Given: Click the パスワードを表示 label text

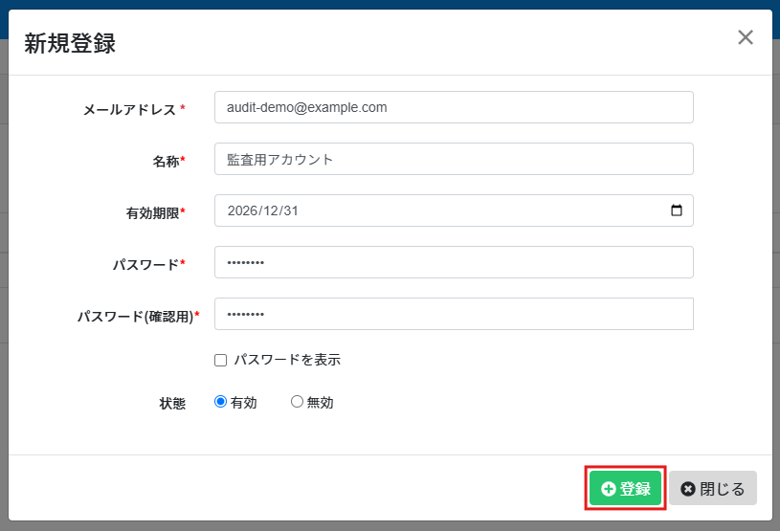Looking at the screenshot, I should [x=287, y=360].
